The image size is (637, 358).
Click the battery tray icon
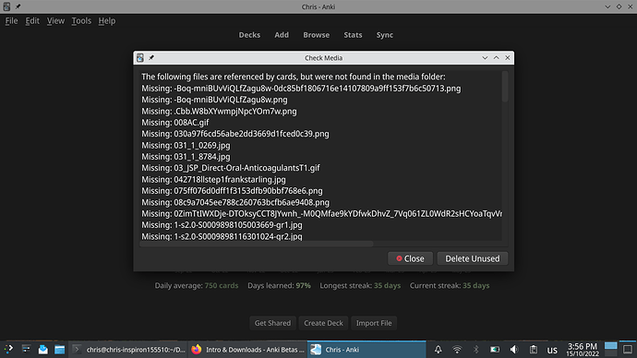coord(495,350)
